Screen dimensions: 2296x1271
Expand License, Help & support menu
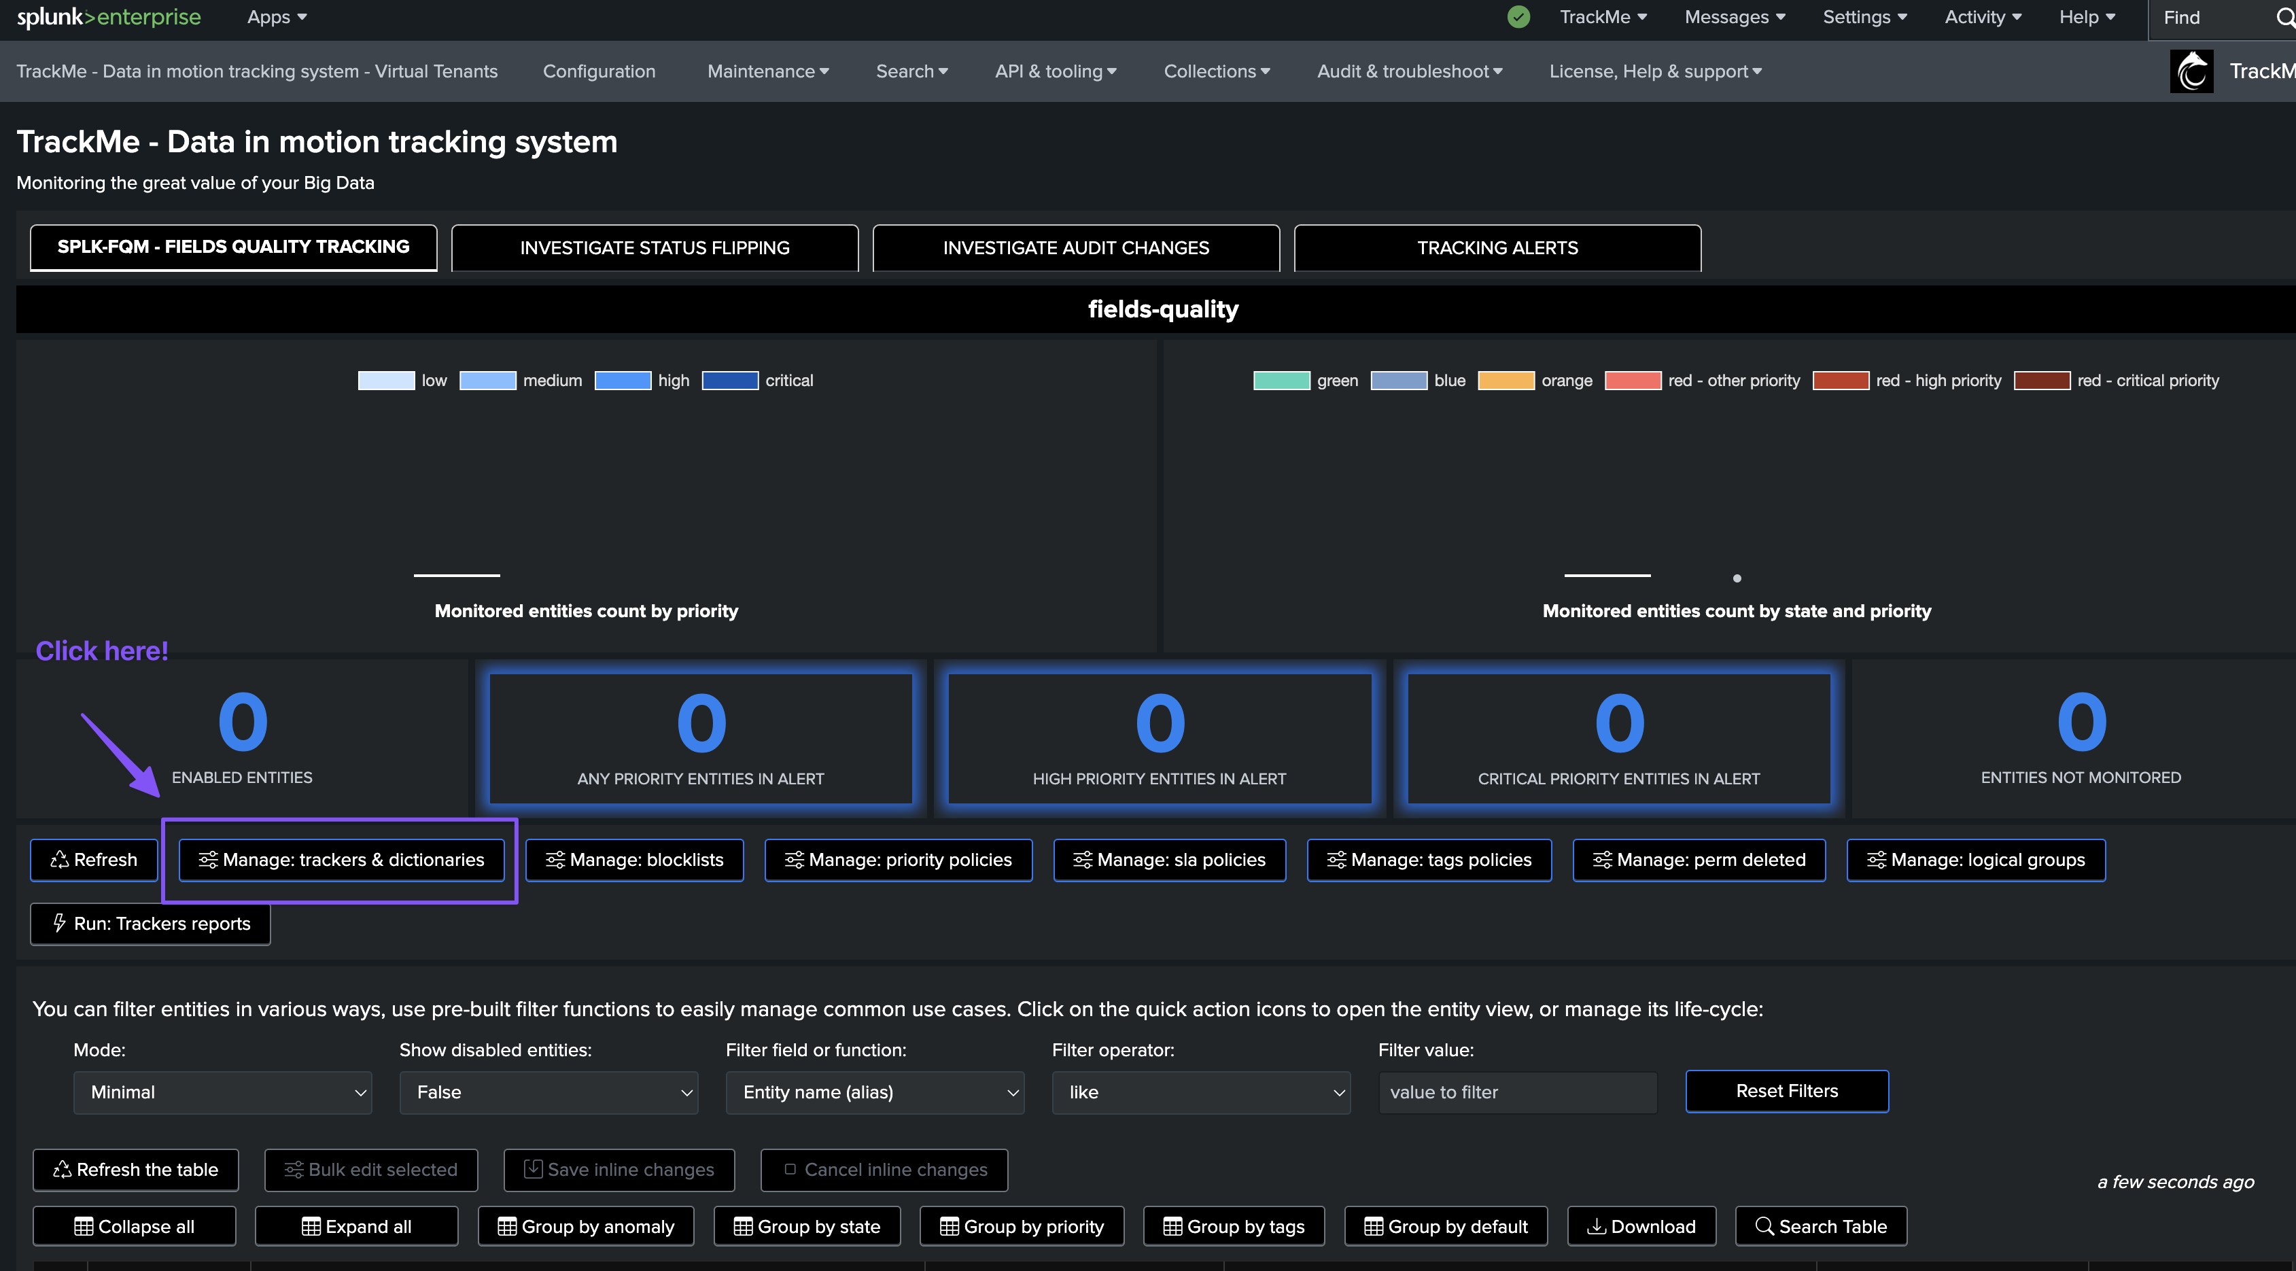click(x=1655, y=71)
